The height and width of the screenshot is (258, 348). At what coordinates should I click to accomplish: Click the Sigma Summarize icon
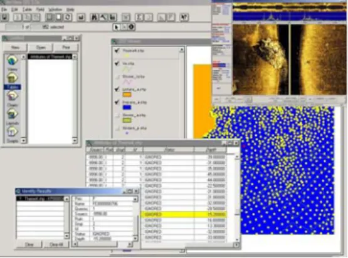[x=139, y=17]
